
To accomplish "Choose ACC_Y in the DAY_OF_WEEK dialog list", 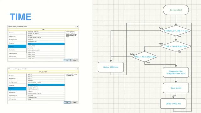I will (x=46, y=77).
